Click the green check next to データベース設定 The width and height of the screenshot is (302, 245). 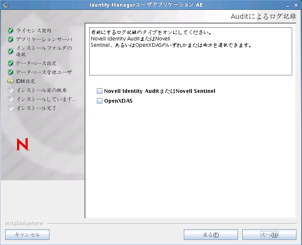pyautogui.click(x=11, y=63)
